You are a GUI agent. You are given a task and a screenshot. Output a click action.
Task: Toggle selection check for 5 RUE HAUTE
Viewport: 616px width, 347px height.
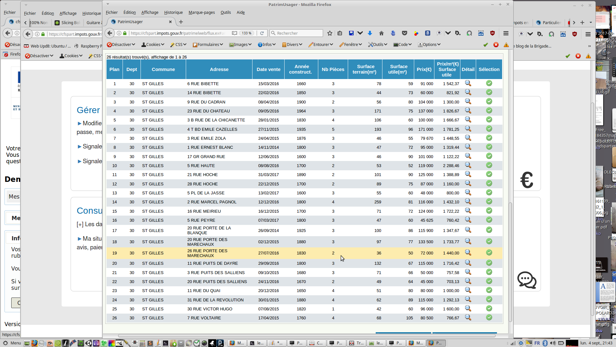[489, 165]
